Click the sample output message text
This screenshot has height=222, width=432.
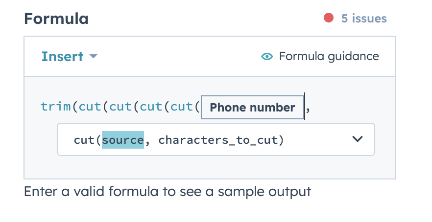167,191
